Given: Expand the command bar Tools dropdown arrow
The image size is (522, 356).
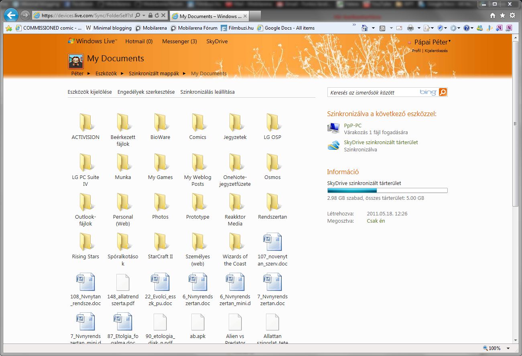Looking at the screenshot, I should 459,28.
